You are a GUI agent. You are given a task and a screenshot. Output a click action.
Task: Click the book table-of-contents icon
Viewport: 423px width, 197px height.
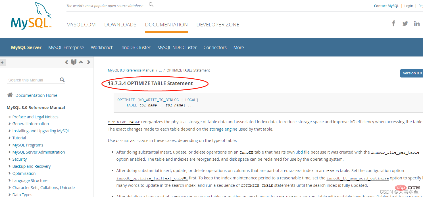pyautogui.click(x=74, y=62)
